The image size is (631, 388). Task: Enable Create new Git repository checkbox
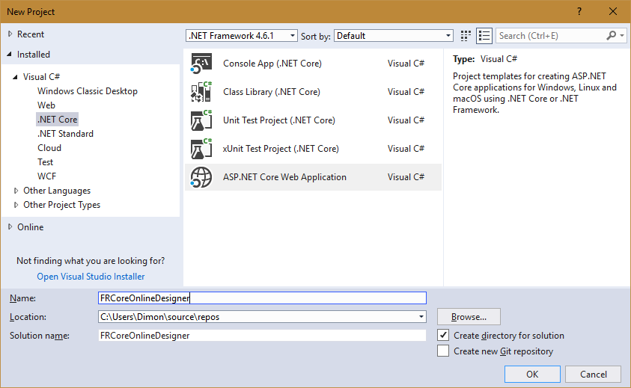pyautogui.click(x=443, y=351)
